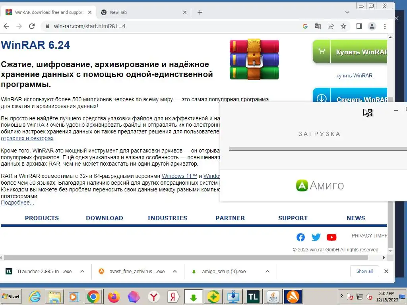Viewport: 407px width, 305px height.
Task: Open Windows Media Player taskbar icon
Action: 74,297
